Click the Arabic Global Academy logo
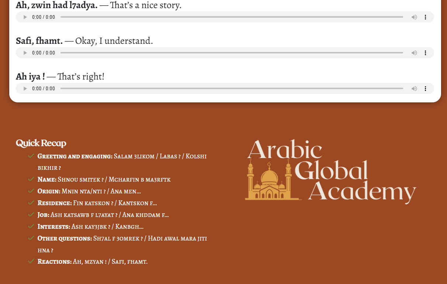This screenshot has height=284, width=447. click(x=330, y=171)
